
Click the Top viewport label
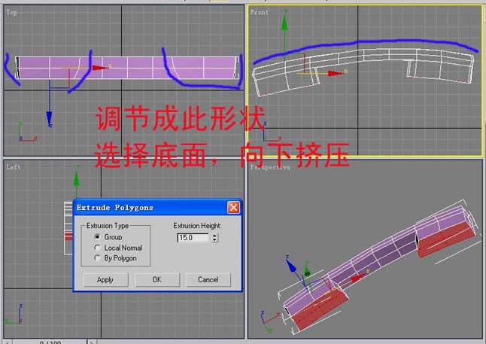coord(11,12)
